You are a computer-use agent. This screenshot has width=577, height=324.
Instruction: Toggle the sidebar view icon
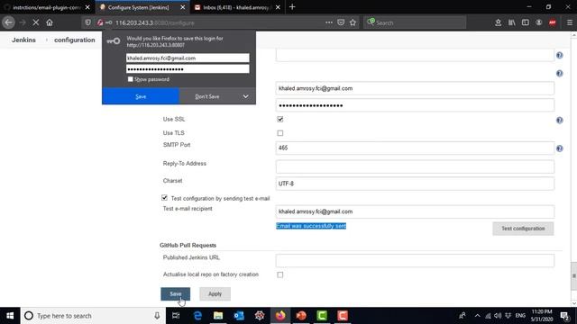point(526,22)
